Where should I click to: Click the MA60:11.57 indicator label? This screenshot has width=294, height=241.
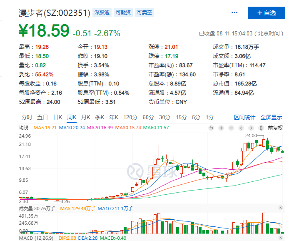click(156, 128)
